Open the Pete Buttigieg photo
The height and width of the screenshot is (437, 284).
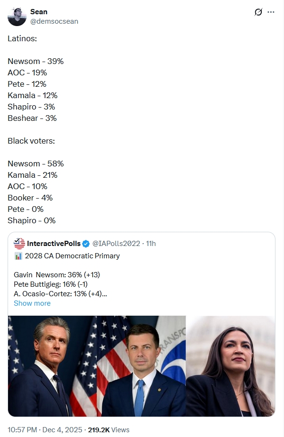(141, 366)
